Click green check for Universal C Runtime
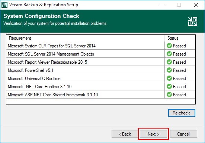205x143 pixels. tap(169, 78)
